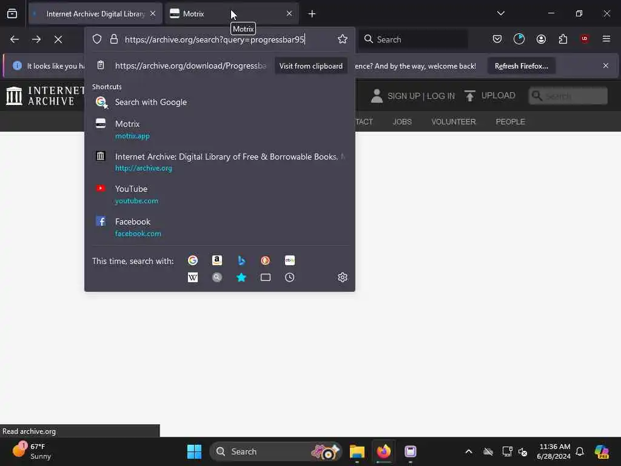Click Visit from clipboard button
Viewport: 621px width, 466px height.
pos(311,66)
